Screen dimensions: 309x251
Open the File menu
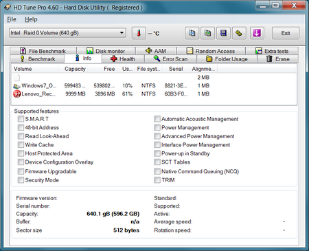(x=12, y=19)
